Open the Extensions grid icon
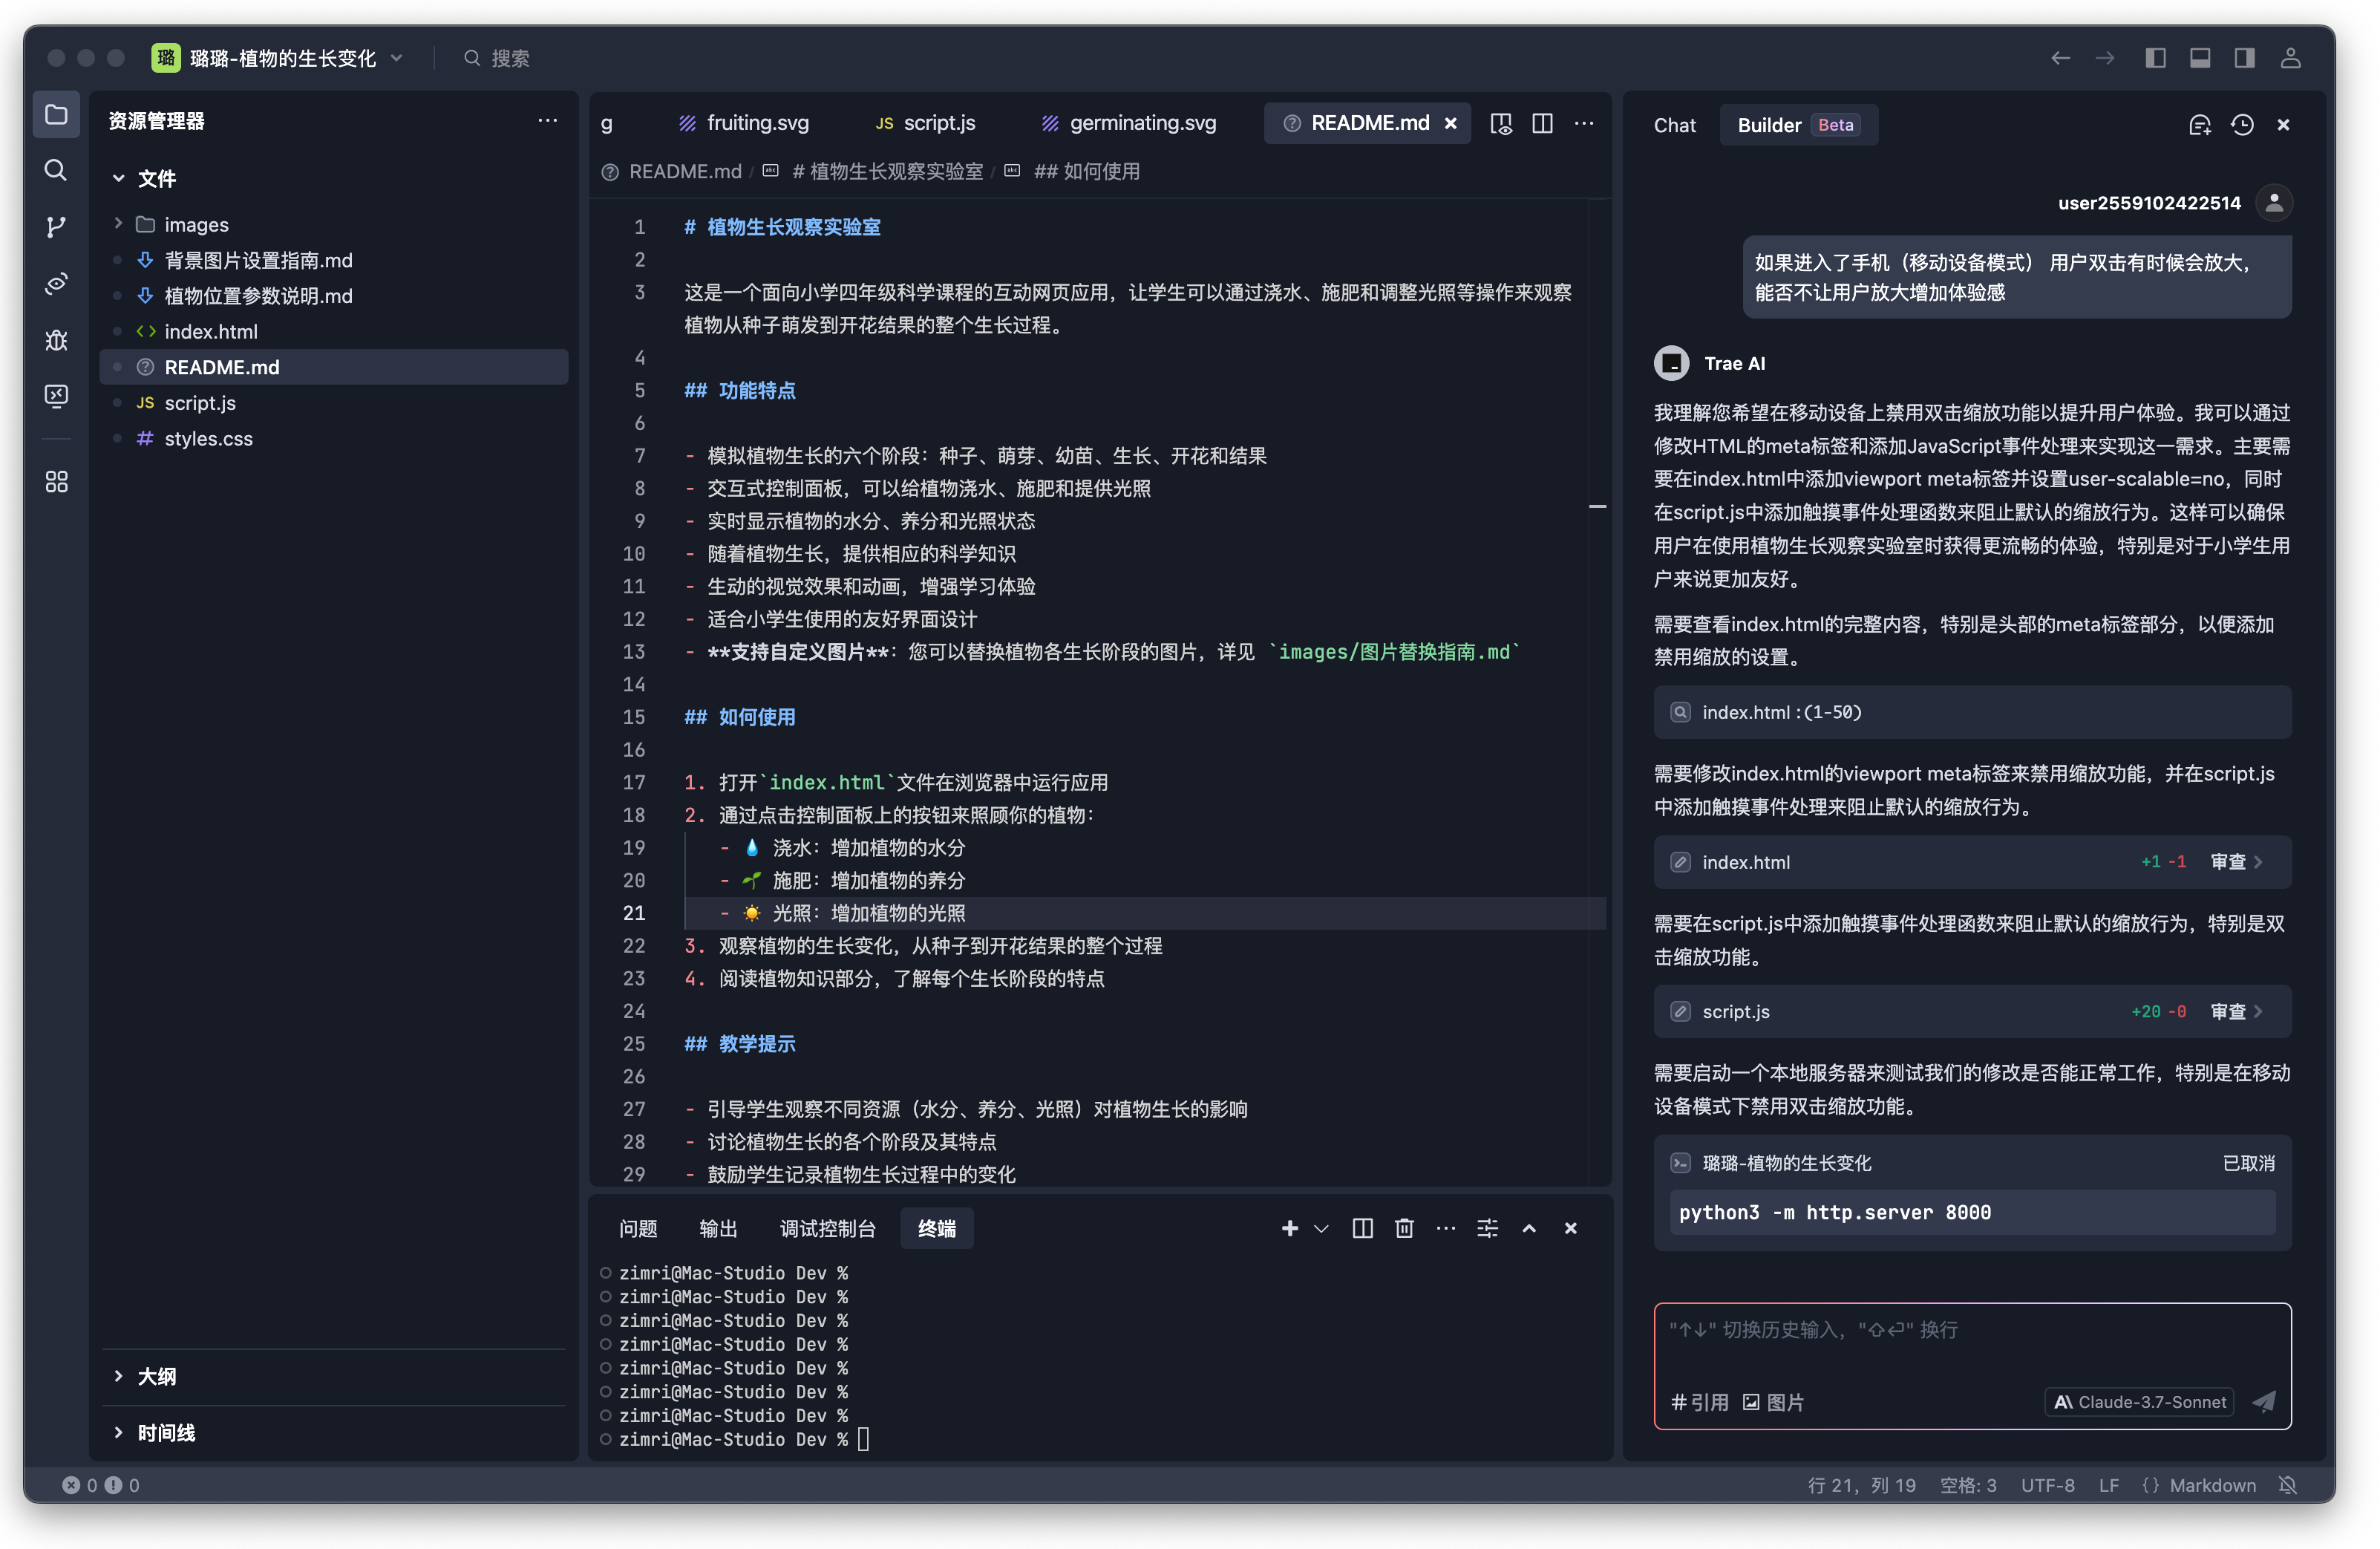This screenshot has width=2380, height=1549. pos(56,482)
